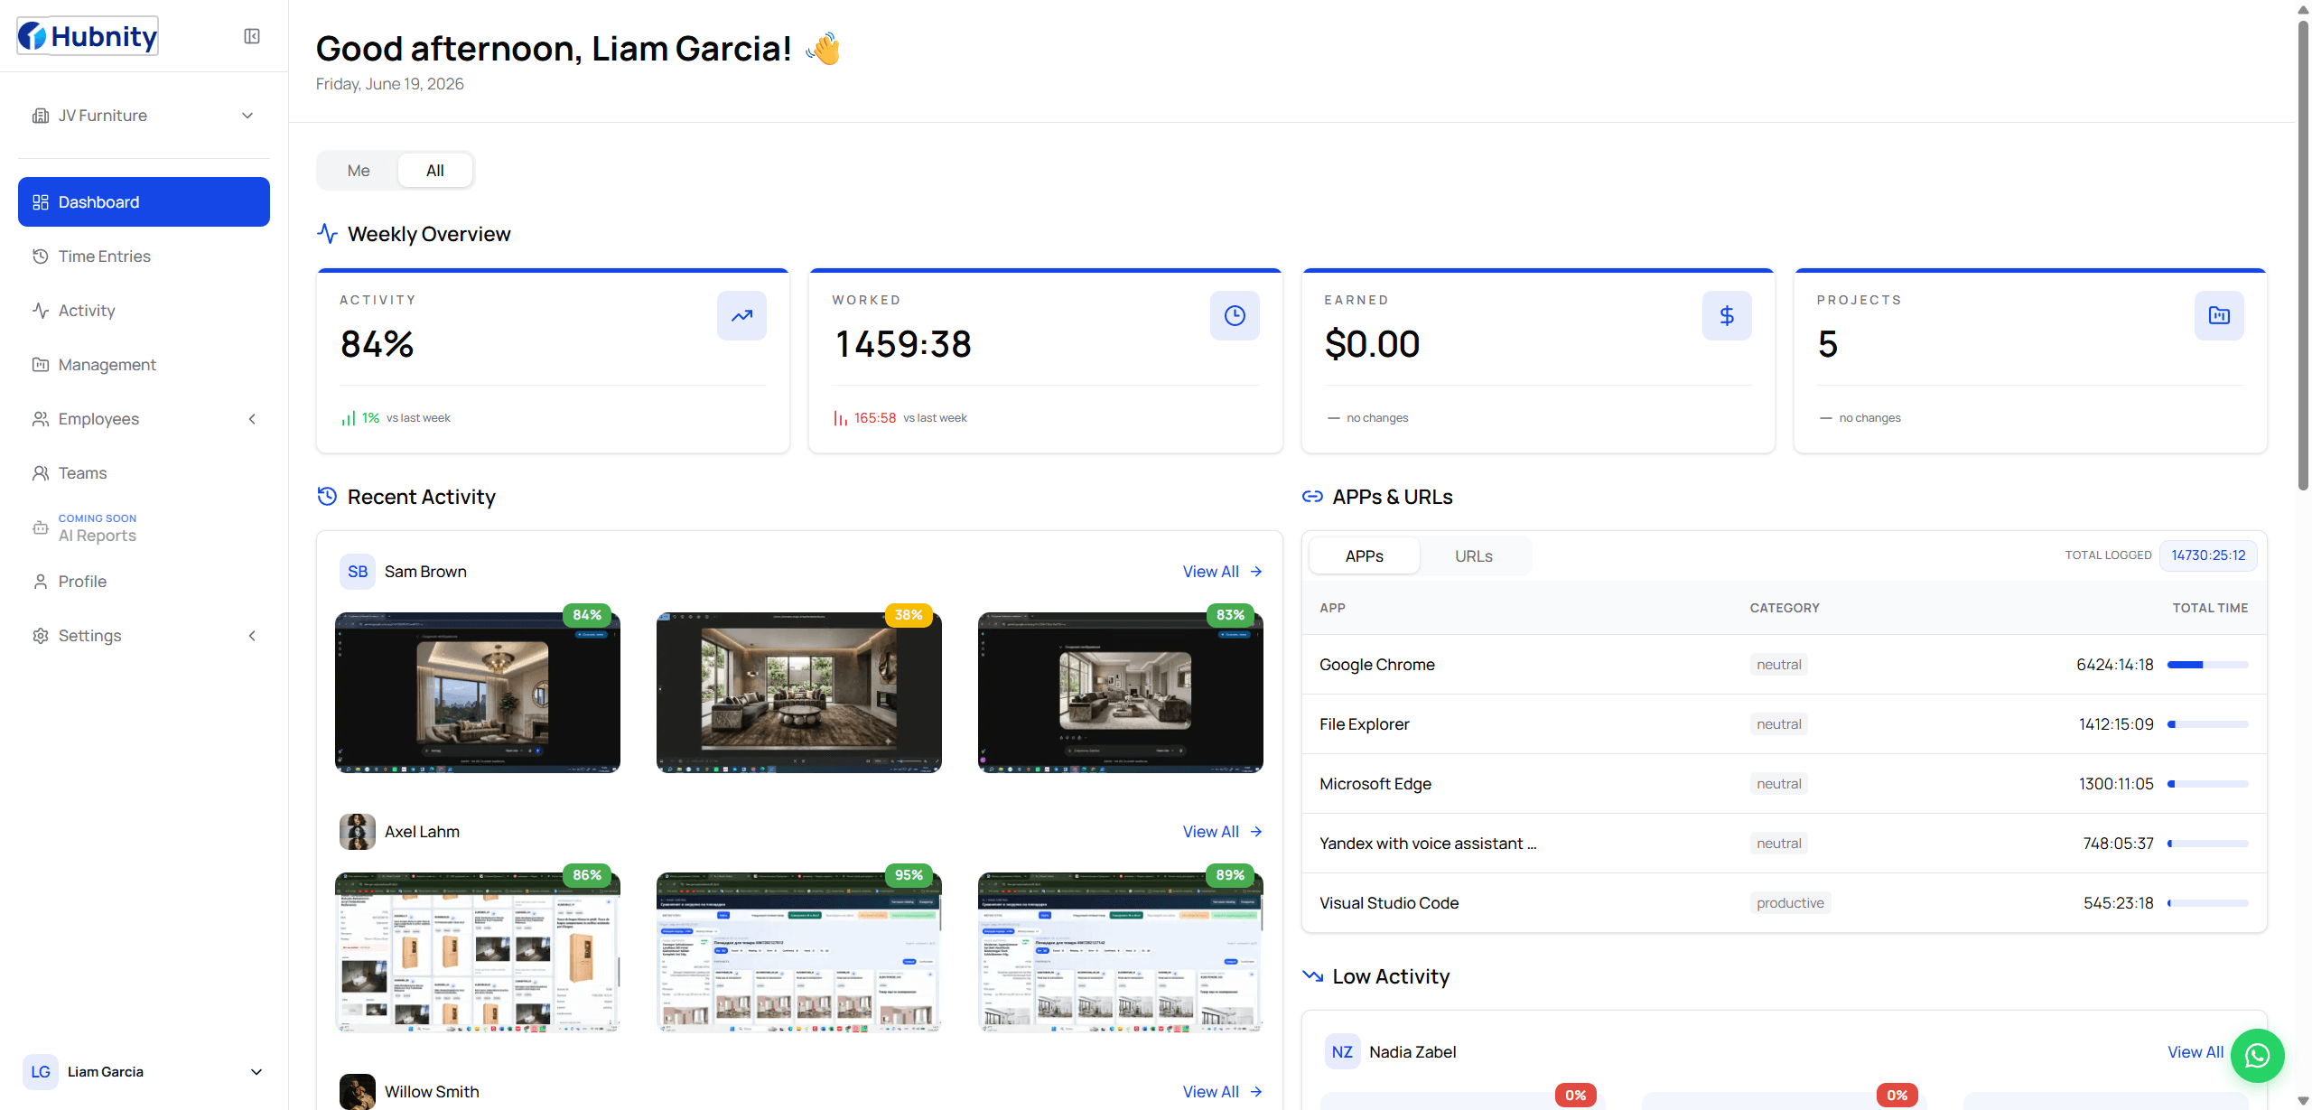Click the Earned dollar icon
The width and height of the screenshot is (2312, 1110).
click(1727, 315)
